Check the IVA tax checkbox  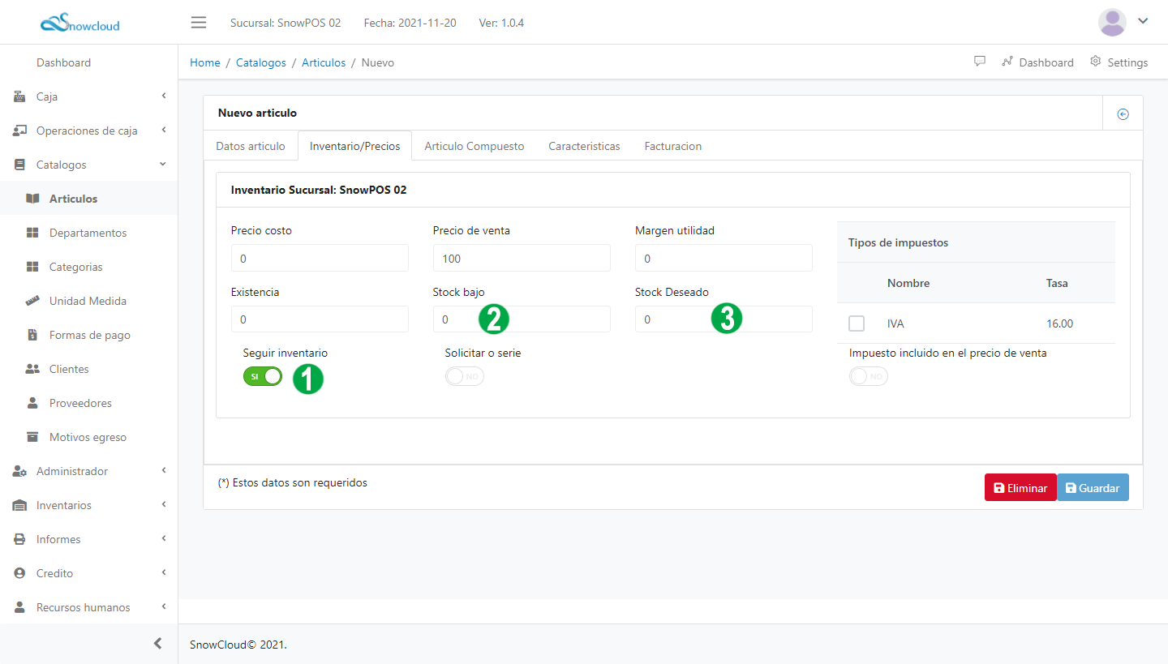click(x=857, y=323)
